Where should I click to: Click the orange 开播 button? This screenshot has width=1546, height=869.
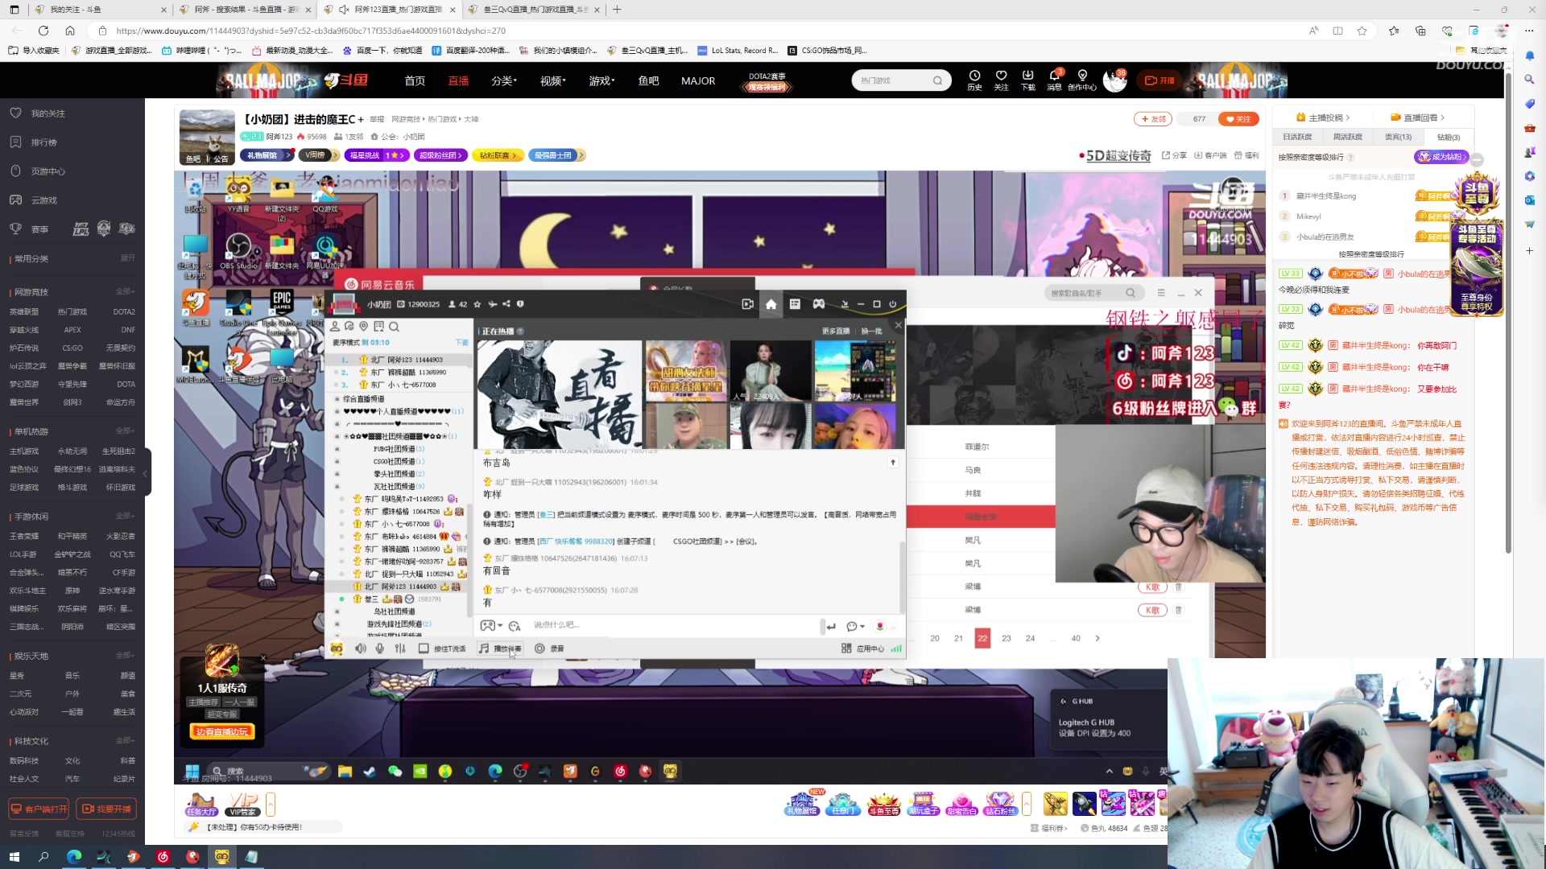[x=1159, y=80]
